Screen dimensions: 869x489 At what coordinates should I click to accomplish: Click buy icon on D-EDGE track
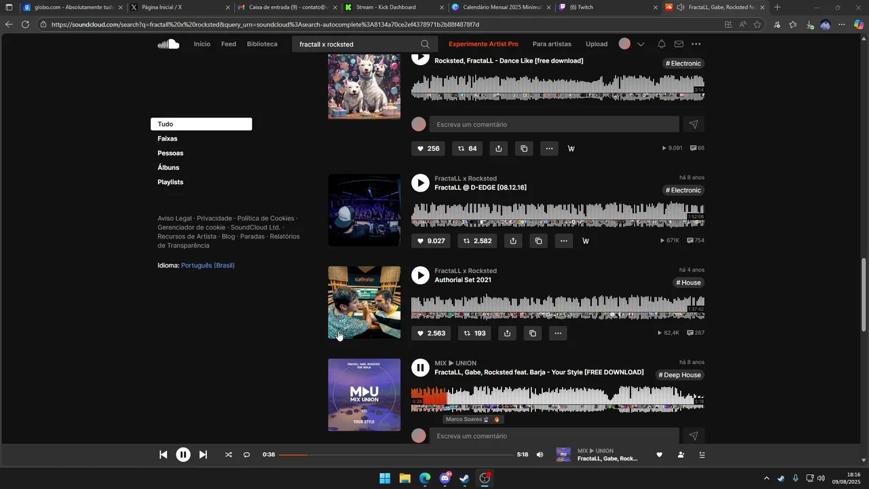[x=585, y=241]
